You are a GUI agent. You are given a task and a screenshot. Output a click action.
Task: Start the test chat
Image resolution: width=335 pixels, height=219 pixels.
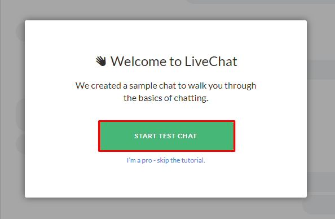tap(166, 136)
